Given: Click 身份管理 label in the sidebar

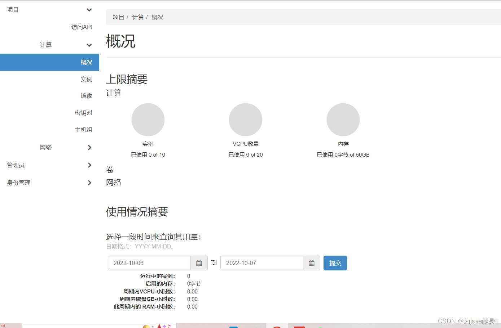Looking at the screenshot, I should pos(19,183).
